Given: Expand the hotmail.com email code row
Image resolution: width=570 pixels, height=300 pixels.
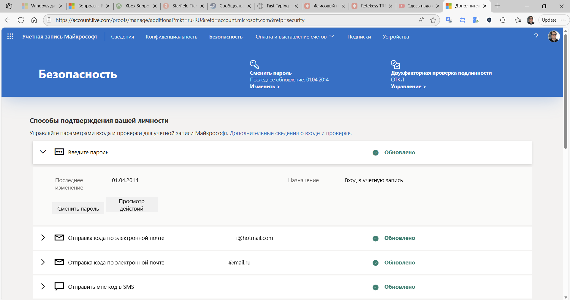Looking at the screenshot, I should click(x=43, y=238).
